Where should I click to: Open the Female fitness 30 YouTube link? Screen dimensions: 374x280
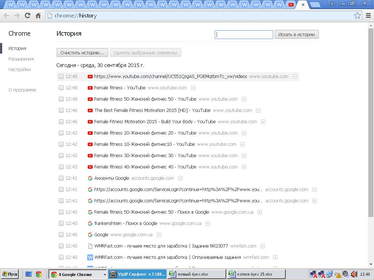coord(145,156)
